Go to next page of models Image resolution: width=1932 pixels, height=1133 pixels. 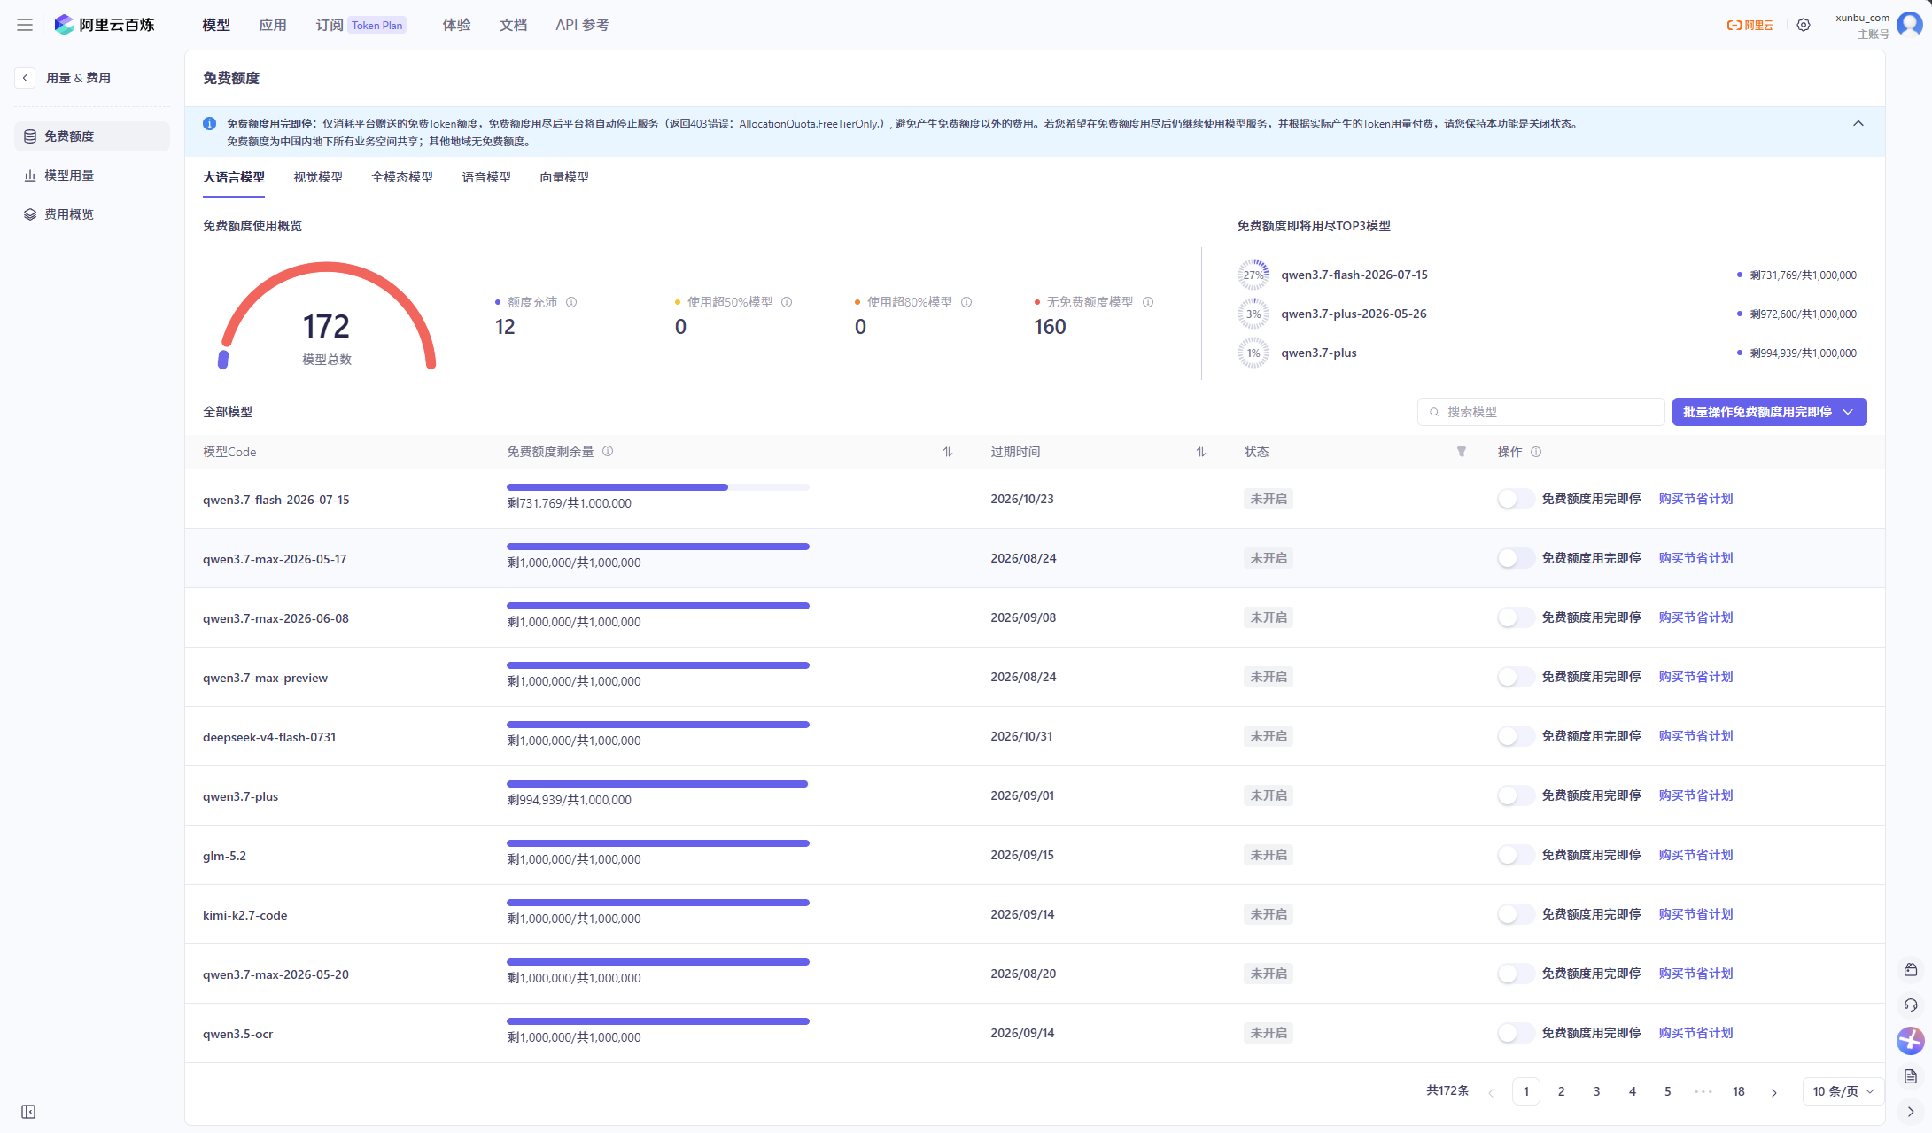[1774, 1092]
